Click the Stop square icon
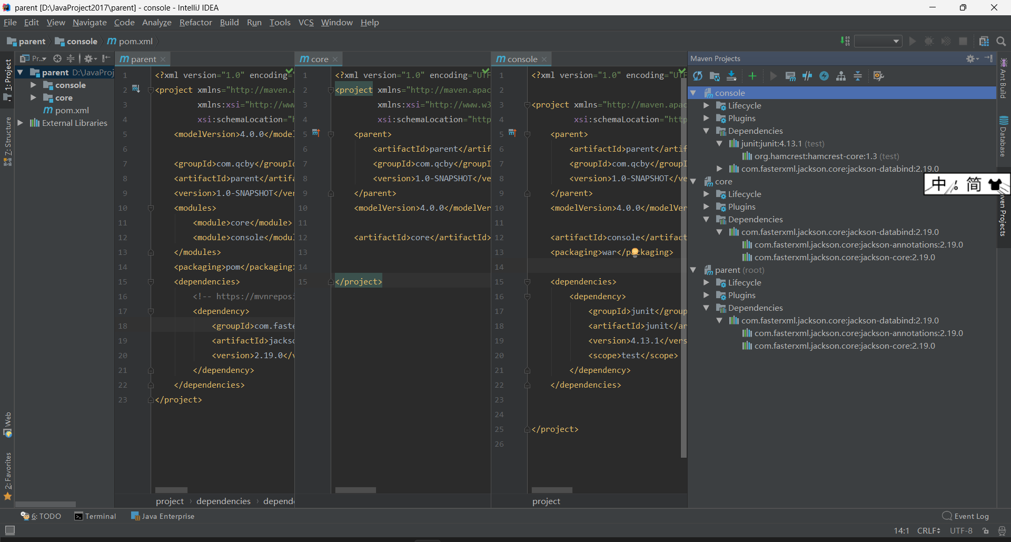 click(x=963, y=41)
